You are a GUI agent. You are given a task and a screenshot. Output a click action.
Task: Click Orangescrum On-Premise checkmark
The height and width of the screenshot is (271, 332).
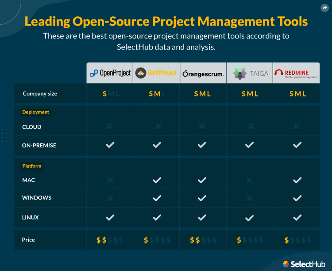pos(202,145)
